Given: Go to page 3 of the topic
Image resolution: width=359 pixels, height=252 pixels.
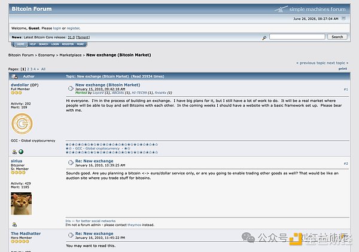Looking at the screenshot, I should click(x=31, y=69).
